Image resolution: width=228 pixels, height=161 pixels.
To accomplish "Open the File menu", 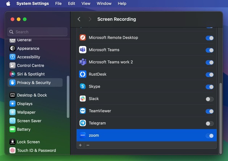I will [58, 4].
